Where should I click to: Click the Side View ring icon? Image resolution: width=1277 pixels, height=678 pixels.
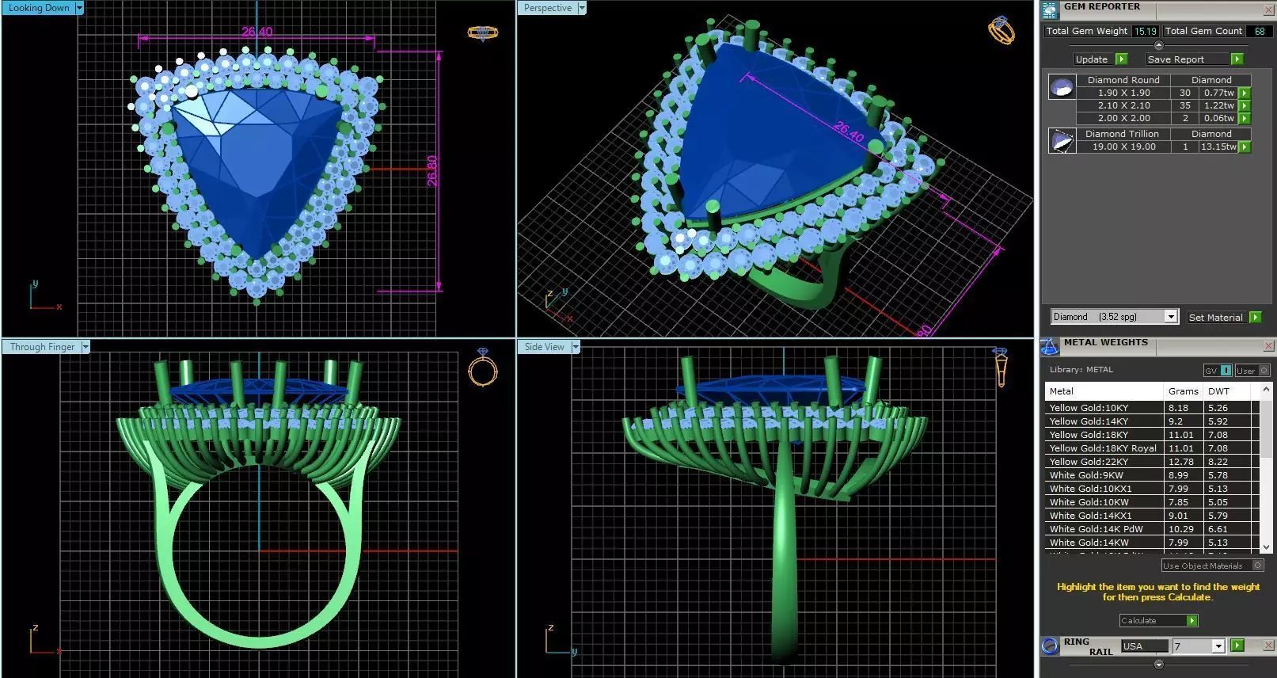1001,368
